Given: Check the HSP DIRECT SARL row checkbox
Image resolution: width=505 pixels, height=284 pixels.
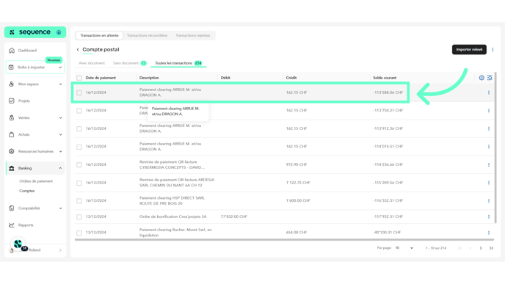Looking at the screenshot, I should (79, 201).
